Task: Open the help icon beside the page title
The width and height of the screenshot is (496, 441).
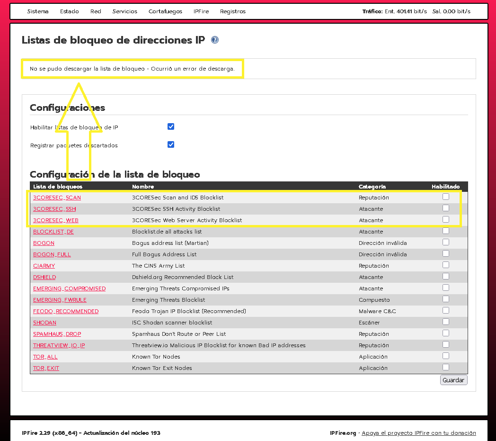Action: [x=215, y=40]
